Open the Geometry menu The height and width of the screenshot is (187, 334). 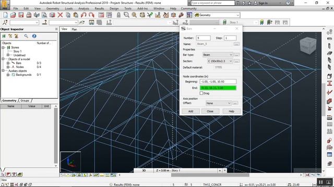[x=53, y=8]
